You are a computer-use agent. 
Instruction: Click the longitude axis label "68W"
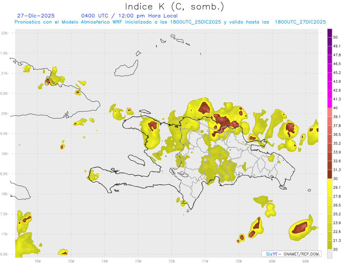click(x=305, y=261)
